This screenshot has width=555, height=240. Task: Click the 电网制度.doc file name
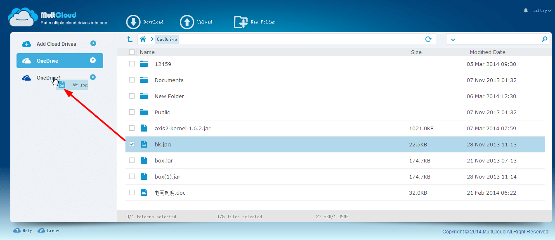170,193
